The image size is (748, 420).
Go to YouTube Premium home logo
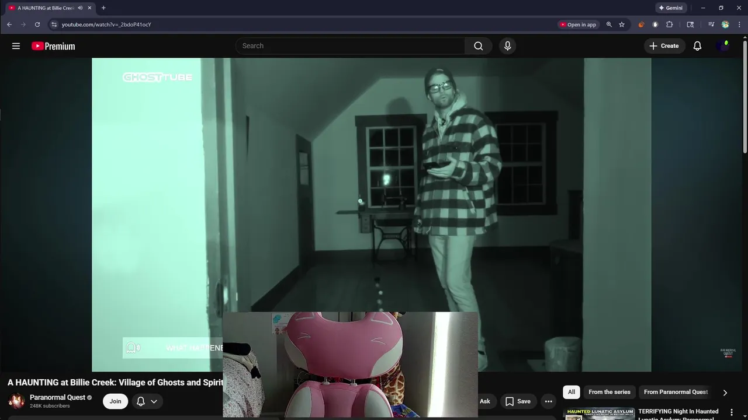pos(53,46)
